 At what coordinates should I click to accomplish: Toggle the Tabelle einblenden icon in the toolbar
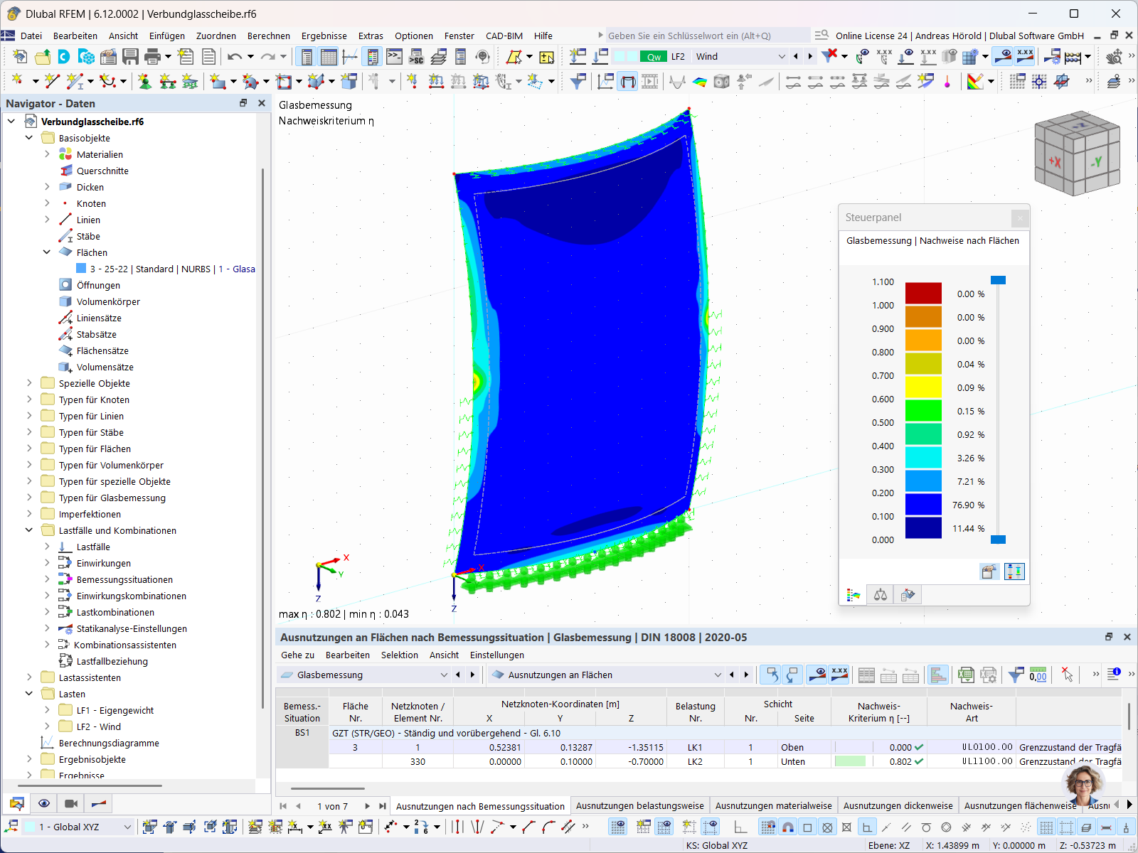(x=329, y=56)
